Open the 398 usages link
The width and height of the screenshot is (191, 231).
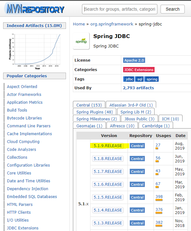[159, 197]
